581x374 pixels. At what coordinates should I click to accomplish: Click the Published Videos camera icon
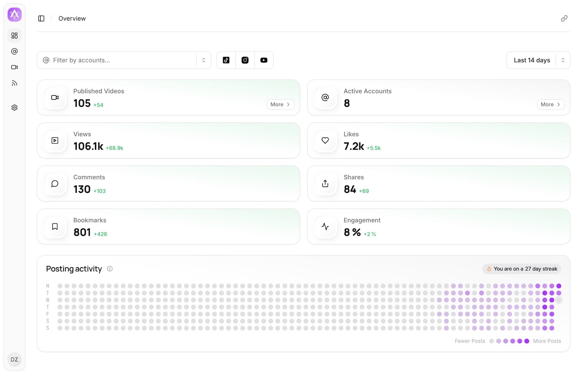click(x=55, y=97)
